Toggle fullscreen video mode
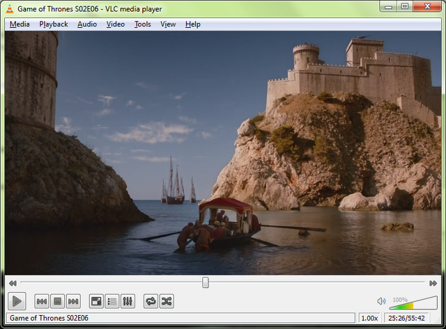The width and height of the screenshot is (446, 329). coord(96,301)
